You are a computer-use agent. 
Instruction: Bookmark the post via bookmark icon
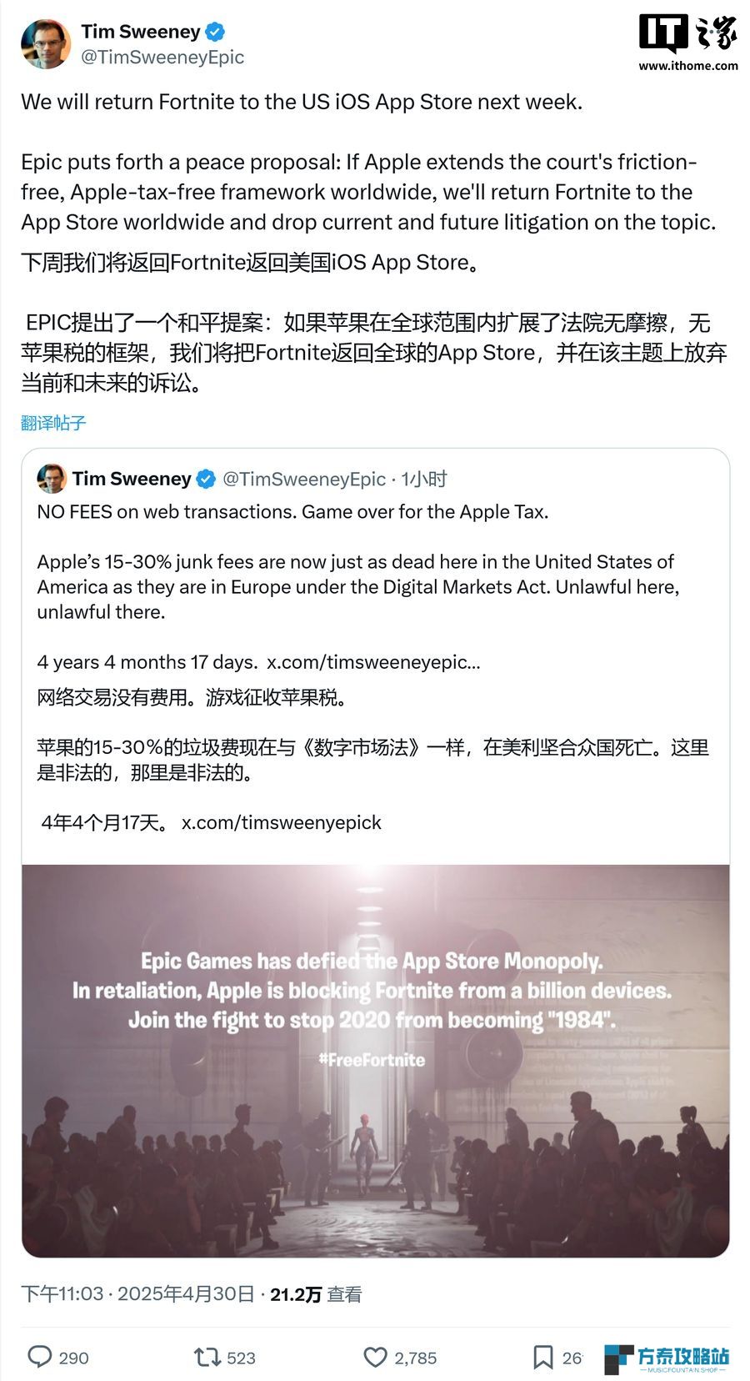click(x=542, y=1357)
